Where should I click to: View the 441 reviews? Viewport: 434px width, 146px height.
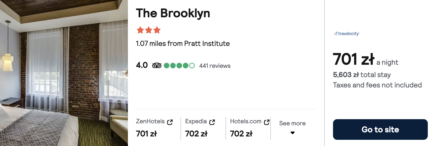(x=215, y=66)
